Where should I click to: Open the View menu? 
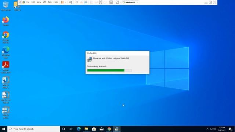click(x=39, y=2)
